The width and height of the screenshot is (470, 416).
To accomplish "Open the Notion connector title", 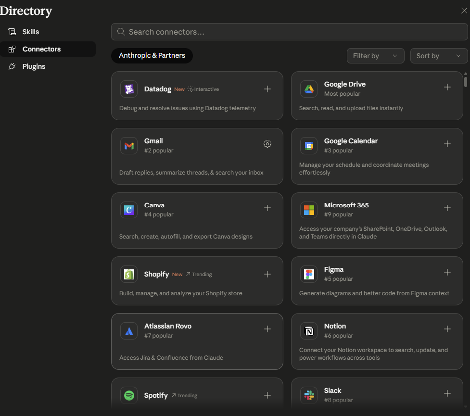I will (x=335, y=326).
